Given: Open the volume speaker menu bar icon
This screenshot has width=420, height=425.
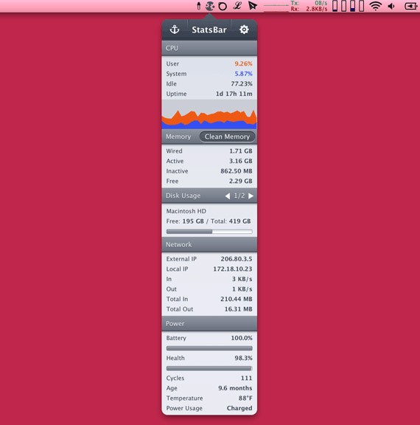Looking at the screenshot, I should pos(391,6).
